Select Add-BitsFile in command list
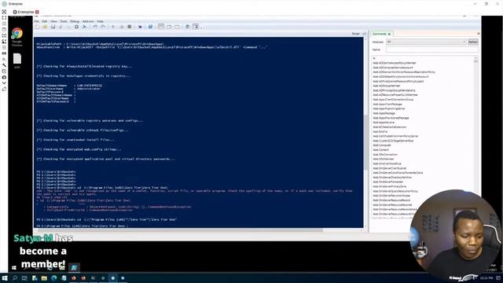 coord(380,131)
